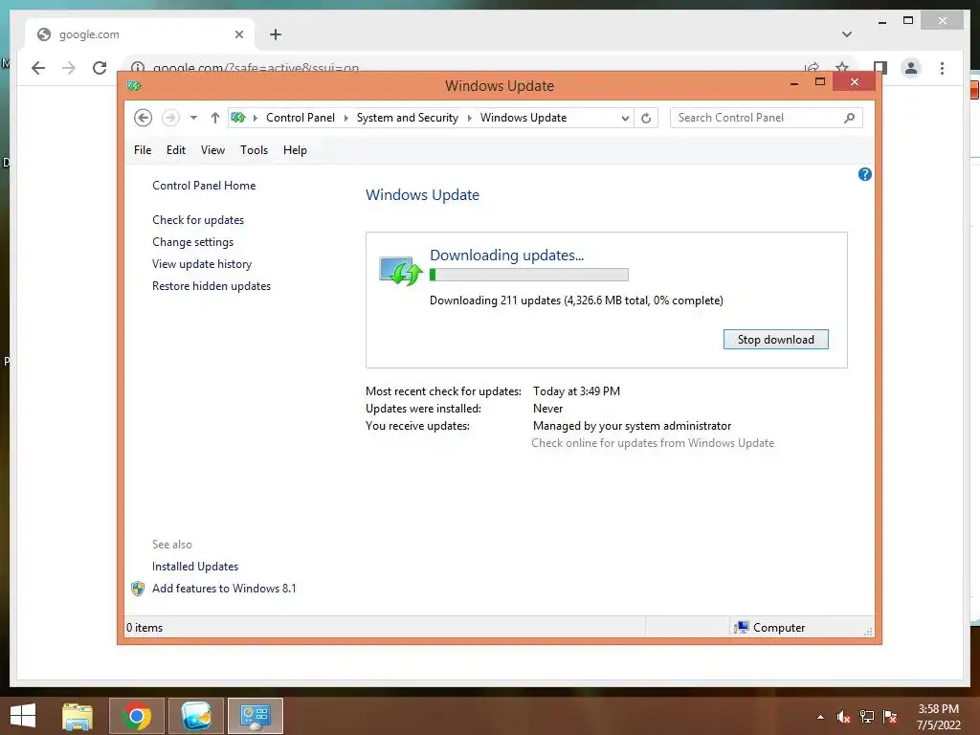This screenshot has height=735, width=980.
Task: Click the Computer icon in status bar
Action: point(742,628)
